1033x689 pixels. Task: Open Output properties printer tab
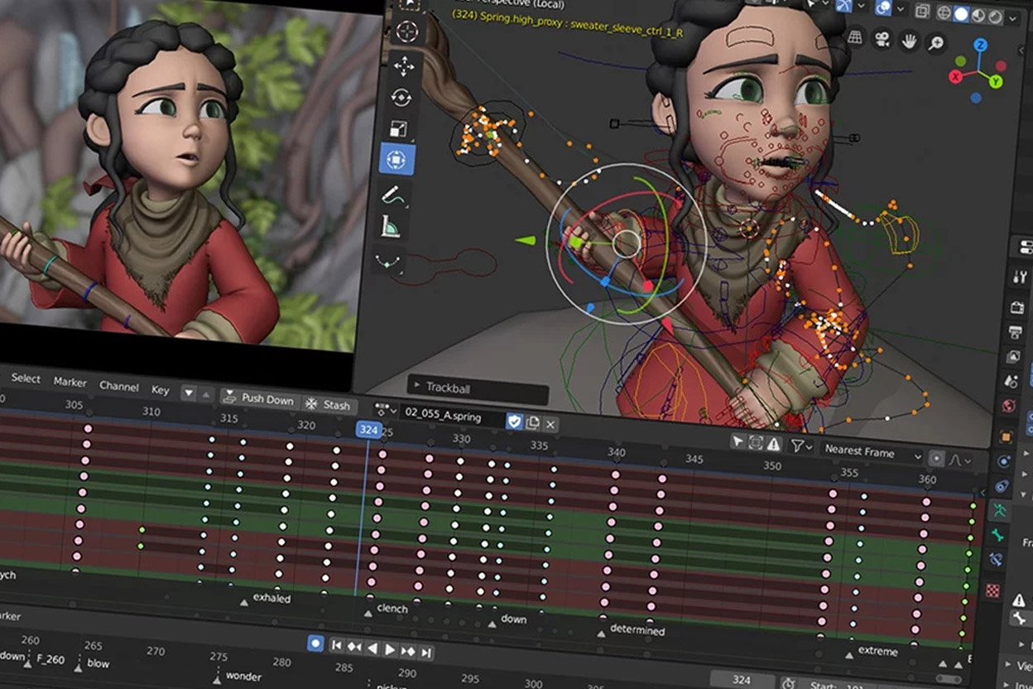(x=1016, y=332)
